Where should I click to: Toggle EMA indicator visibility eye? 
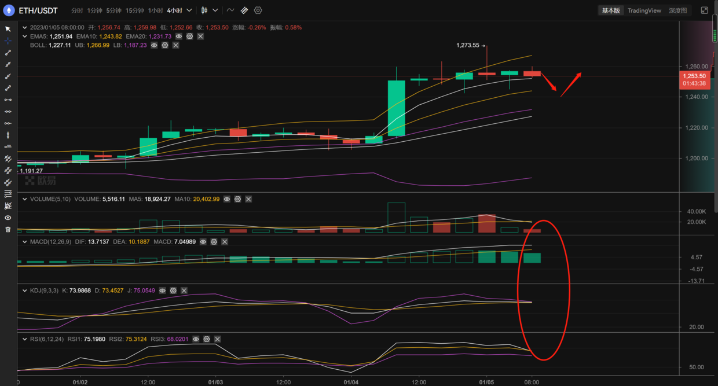(179, 36)
